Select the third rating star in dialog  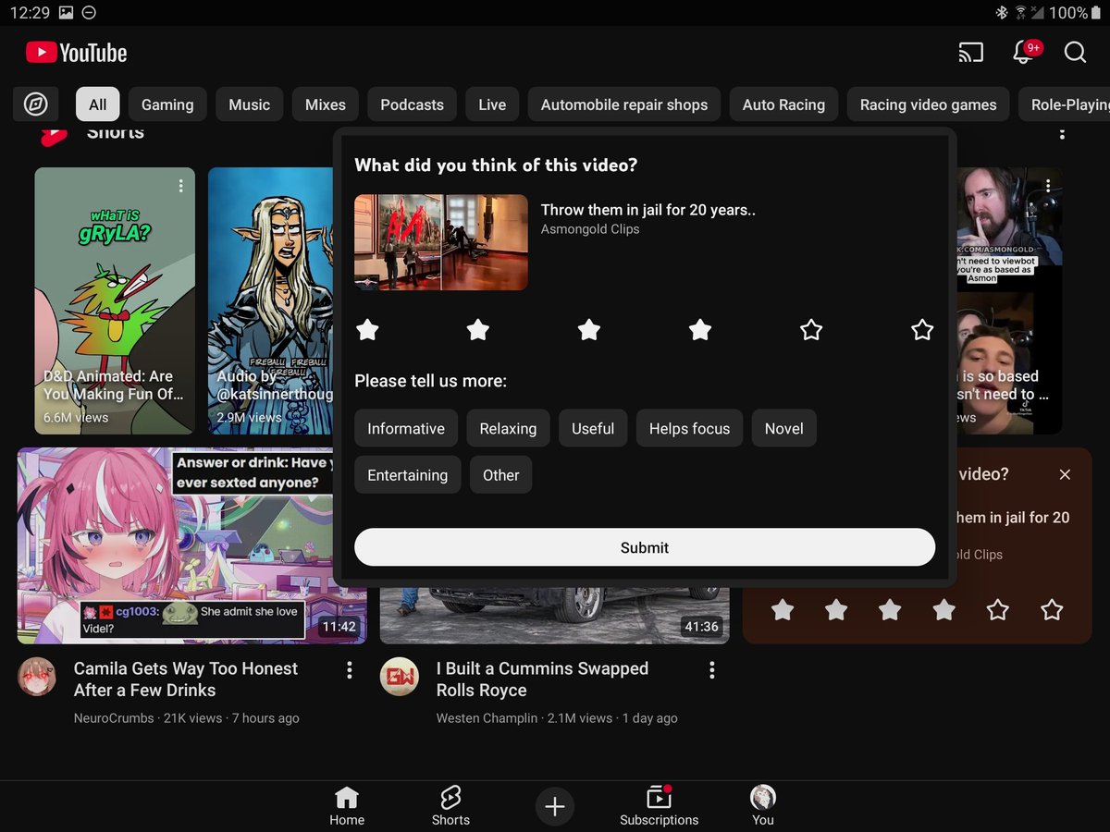pyautogui.click(x=589, y=330)
